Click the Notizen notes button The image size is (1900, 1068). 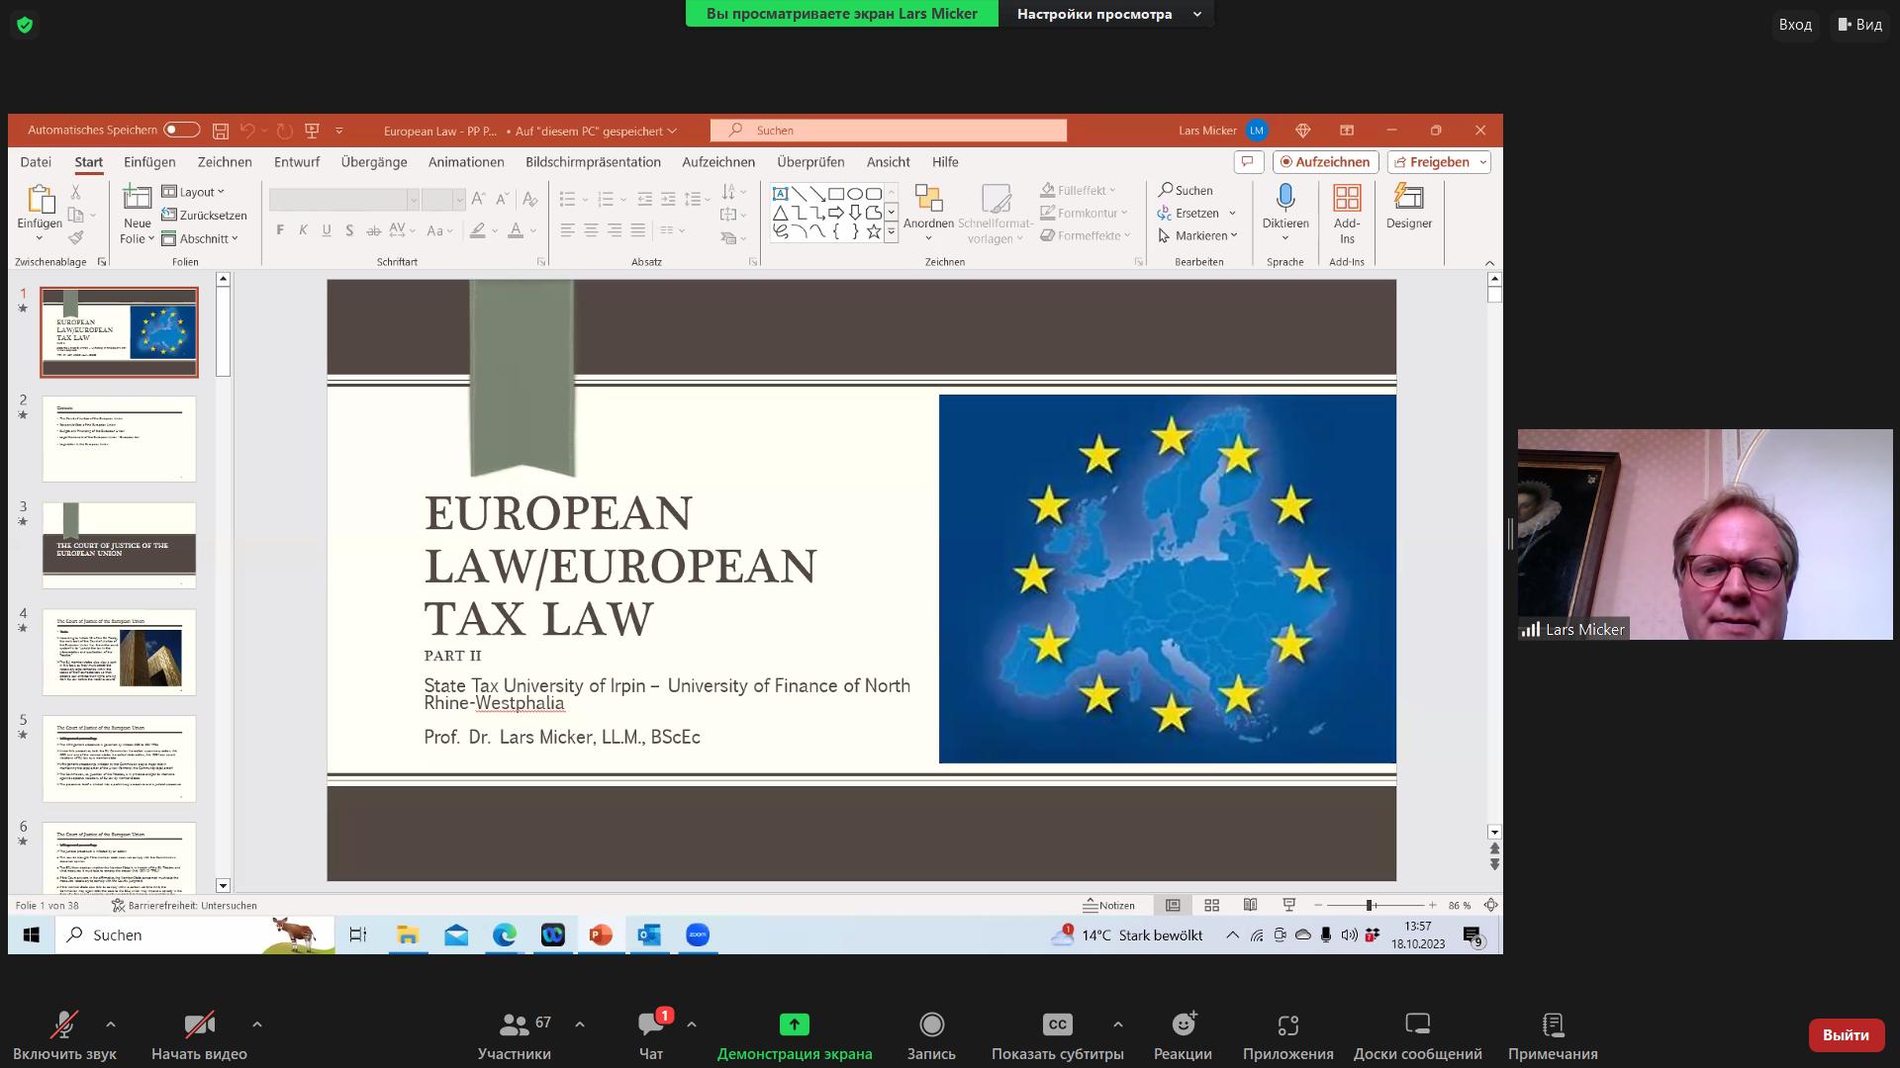pos(1109,905)
